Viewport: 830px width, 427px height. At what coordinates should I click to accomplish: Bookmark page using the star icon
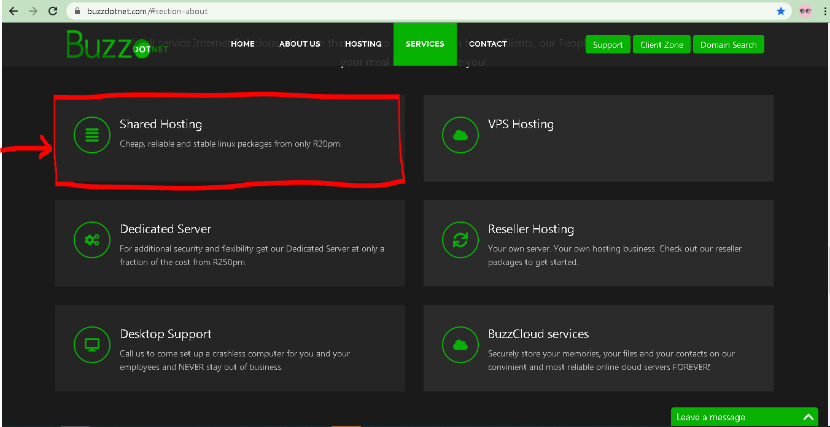781,11
